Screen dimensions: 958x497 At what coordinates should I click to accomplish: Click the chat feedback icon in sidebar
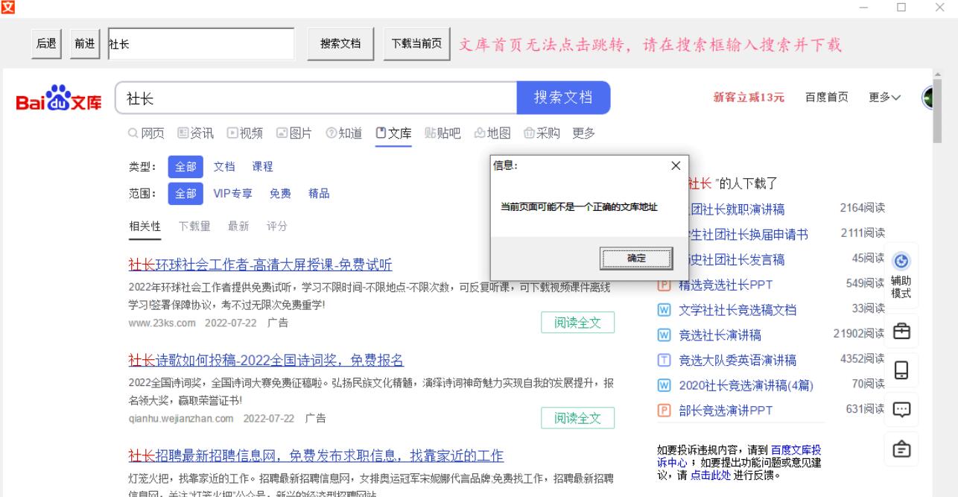click(x=901, y=408)
